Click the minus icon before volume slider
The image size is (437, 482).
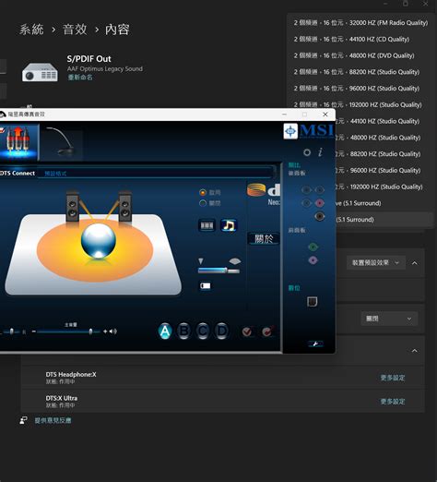[34, 331]
